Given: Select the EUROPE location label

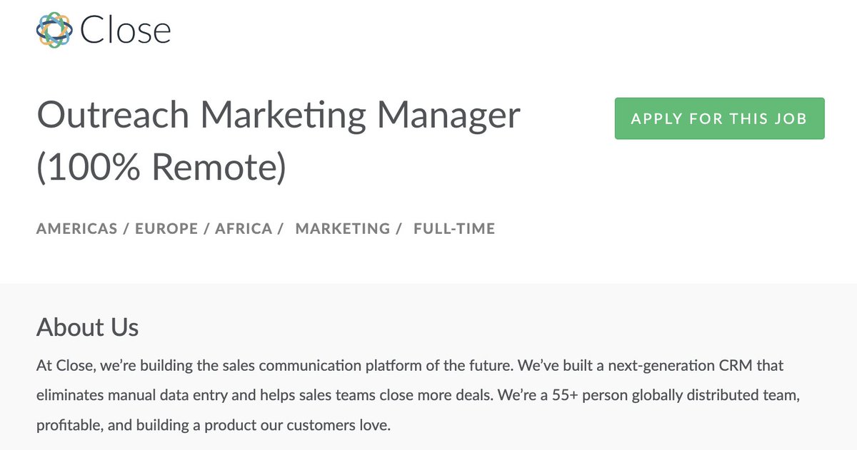Looking at the screenshot, I should coord(168,229).
